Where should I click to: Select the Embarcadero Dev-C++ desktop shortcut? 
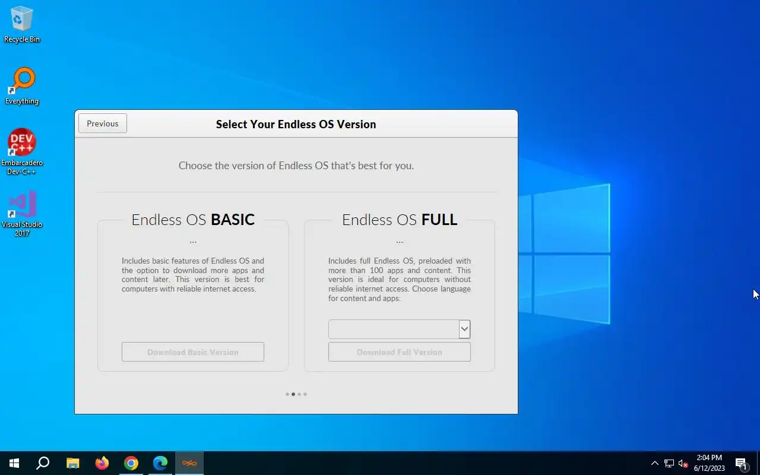22,152
